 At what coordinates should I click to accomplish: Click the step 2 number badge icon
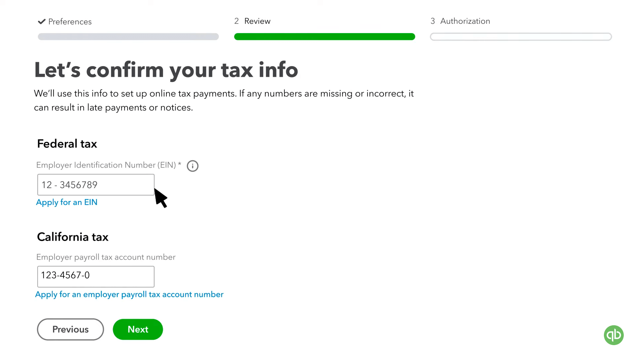(237, 21)
